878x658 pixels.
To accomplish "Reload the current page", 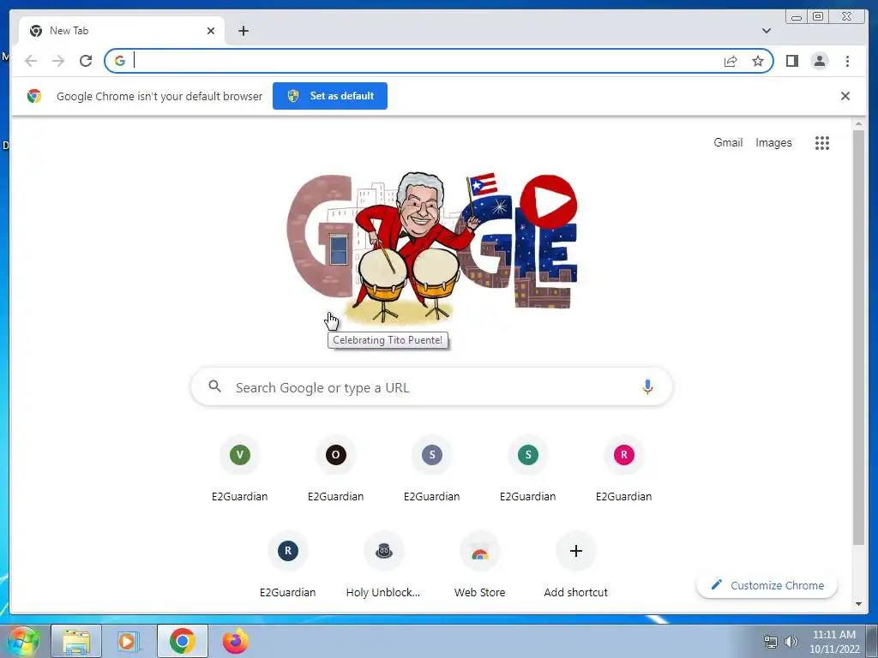I will (x=86, y=61).
